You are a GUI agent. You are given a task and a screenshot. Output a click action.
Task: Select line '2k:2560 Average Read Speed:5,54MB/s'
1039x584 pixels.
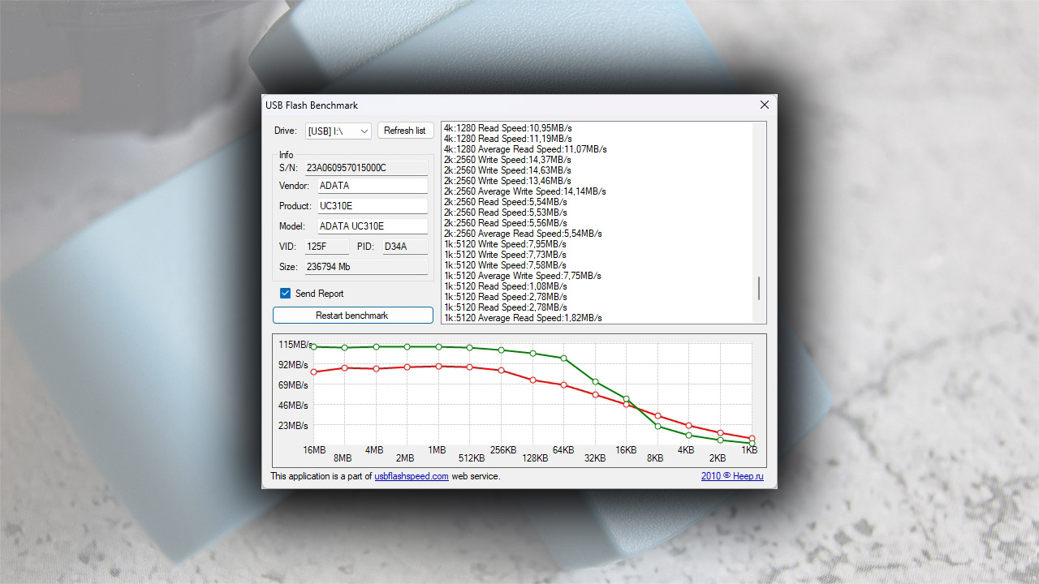[523, 234]
